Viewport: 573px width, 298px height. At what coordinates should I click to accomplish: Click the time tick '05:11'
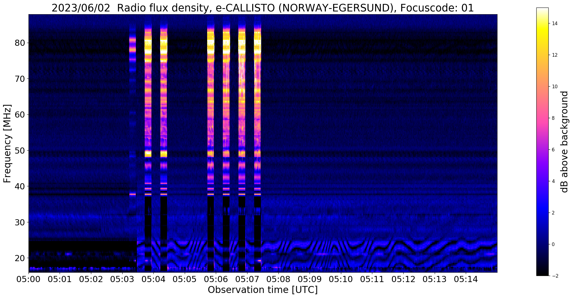372,279
